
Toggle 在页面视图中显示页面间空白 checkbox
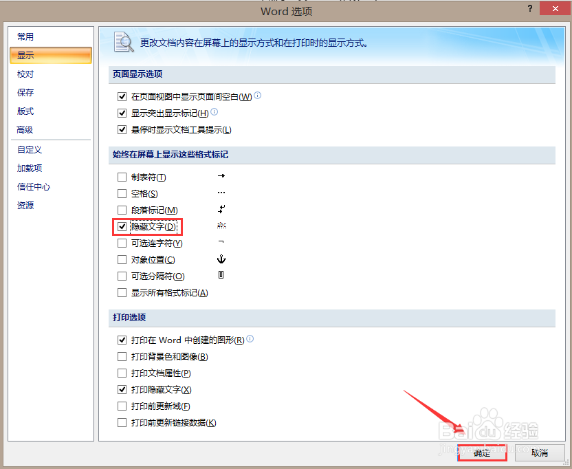pos(122,97)
